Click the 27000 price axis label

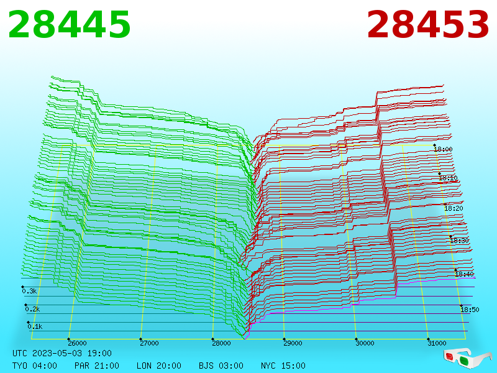(x=149, y=343)
